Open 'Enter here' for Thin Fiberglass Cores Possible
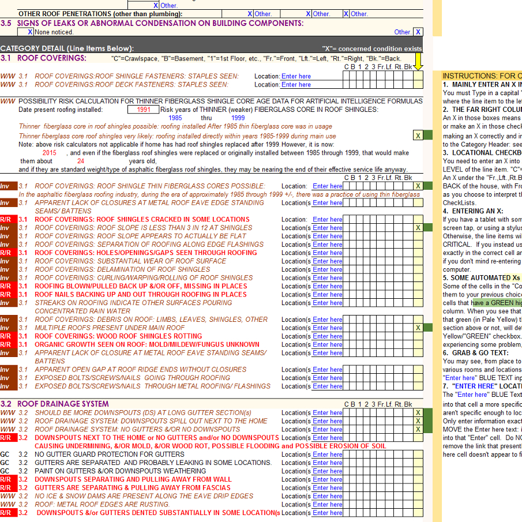The image size is (522, 522). click(x=327, y=186)
